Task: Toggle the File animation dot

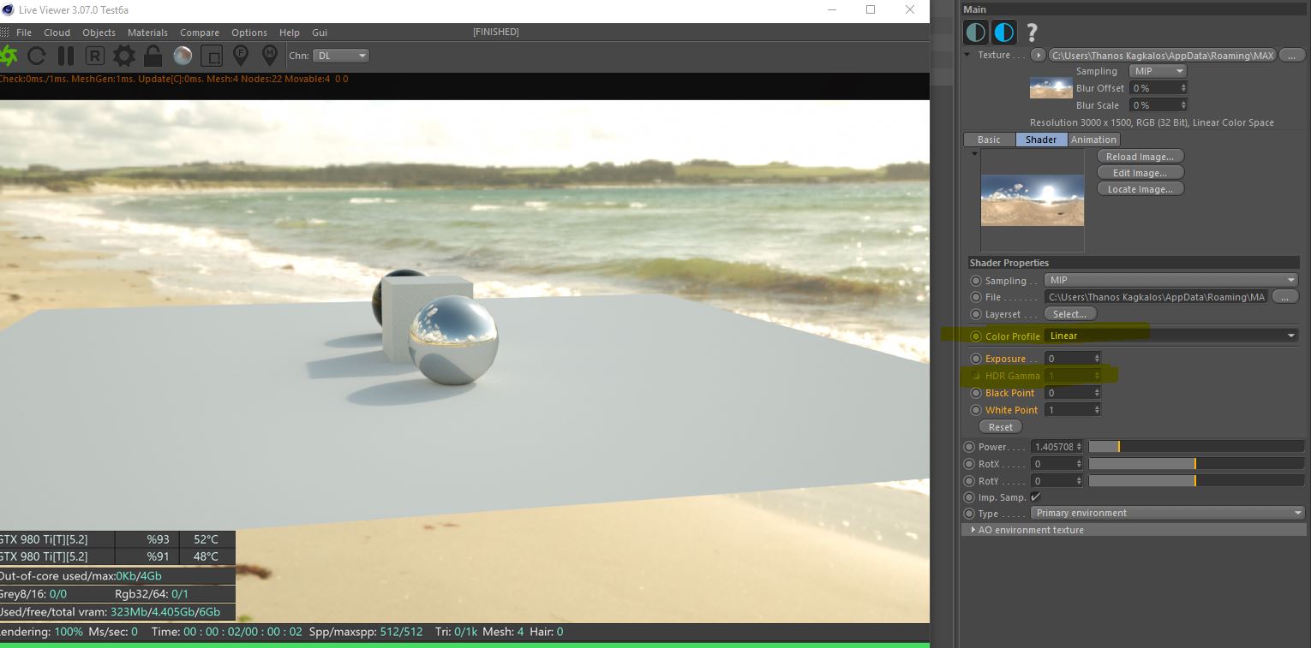Action: pyautogui.click(x=976, y=297)
